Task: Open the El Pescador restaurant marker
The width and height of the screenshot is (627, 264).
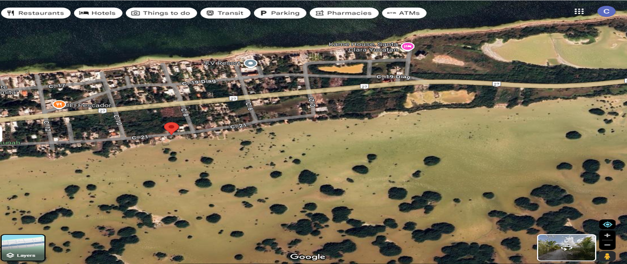Action: click(59, 105)
